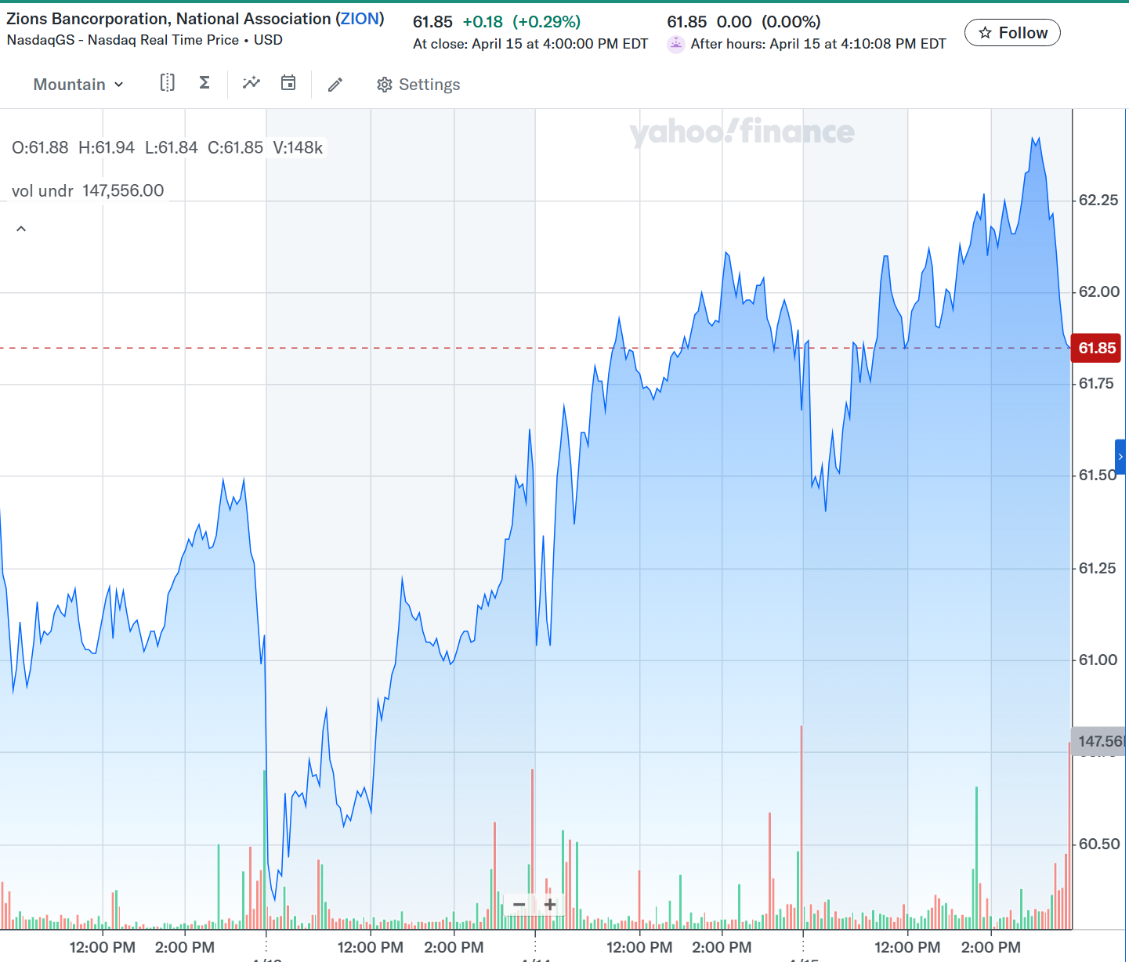Click the 'At close: April 15' timestamp
Image resolution: width=1129 pixels, height=962 pixels.
[x=530, y=44]
